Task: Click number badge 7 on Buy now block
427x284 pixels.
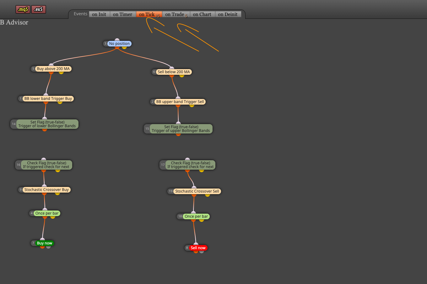Action: 33,243
